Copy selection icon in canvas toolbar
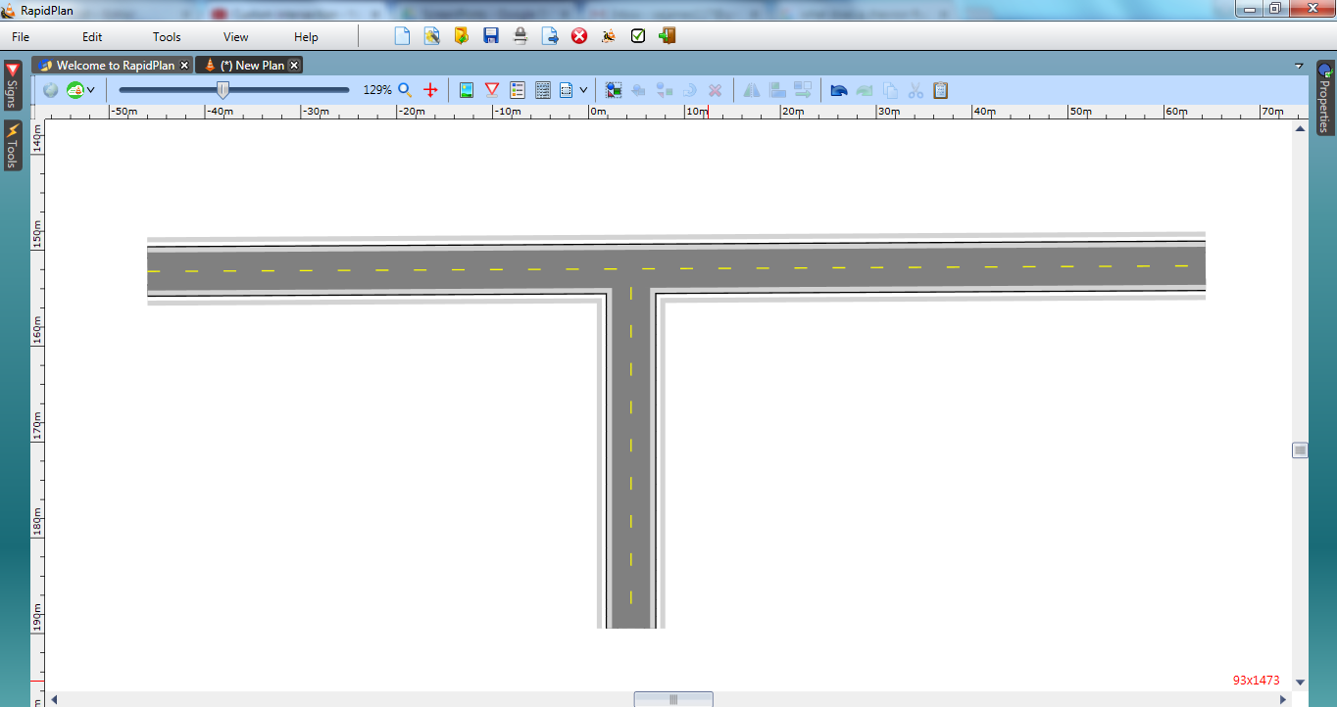The width and height of the screenshot is (1337, 707). [890, 90]
